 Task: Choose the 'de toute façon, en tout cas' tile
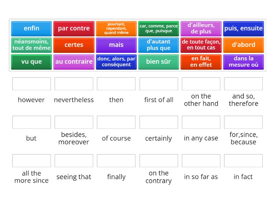(x=201, y=45)
